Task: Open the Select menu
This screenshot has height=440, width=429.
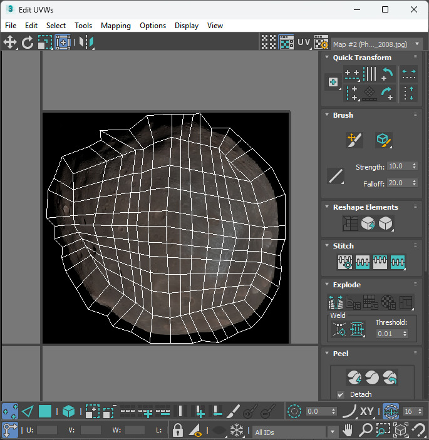Action: (56, 26)
